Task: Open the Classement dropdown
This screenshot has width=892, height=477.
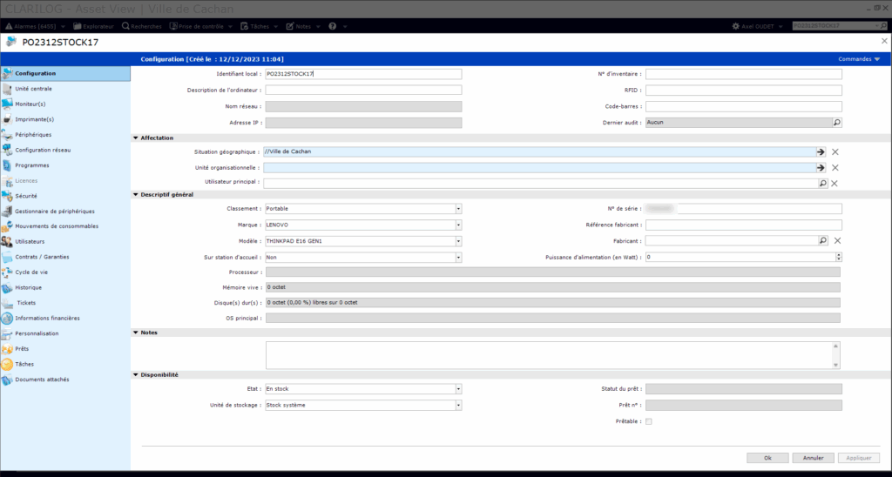Action: coord(458,209)
